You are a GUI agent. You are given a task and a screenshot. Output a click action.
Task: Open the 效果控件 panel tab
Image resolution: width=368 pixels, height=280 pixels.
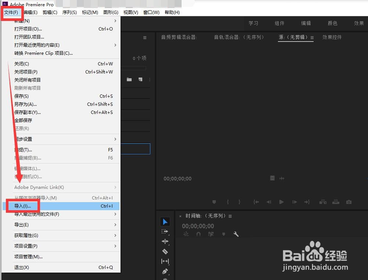pyautogui.click(x=332, y=37)
